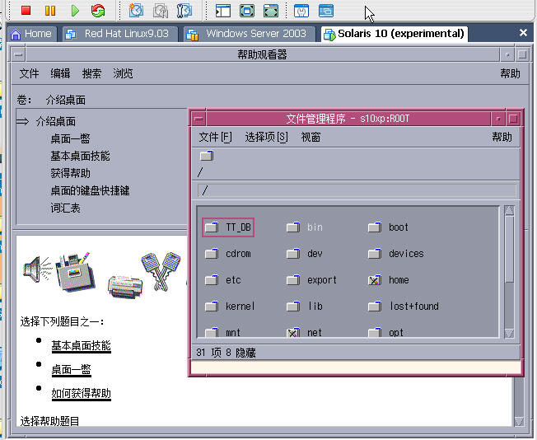The width and height of the screenshot is (537, 440).
Task: Switch to quick switch mode icon
Action: pyautogui.click(x=247, y=11)
